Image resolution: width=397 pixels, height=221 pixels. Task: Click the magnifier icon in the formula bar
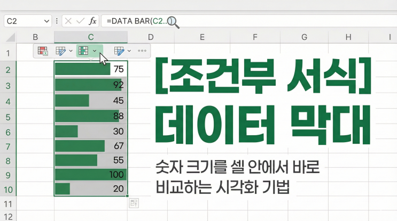click(x=174, y=22)
